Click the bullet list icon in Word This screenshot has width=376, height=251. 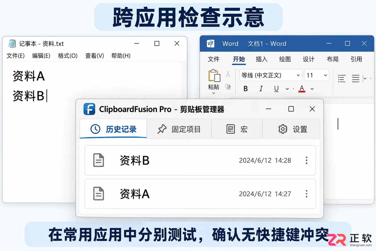342,78
